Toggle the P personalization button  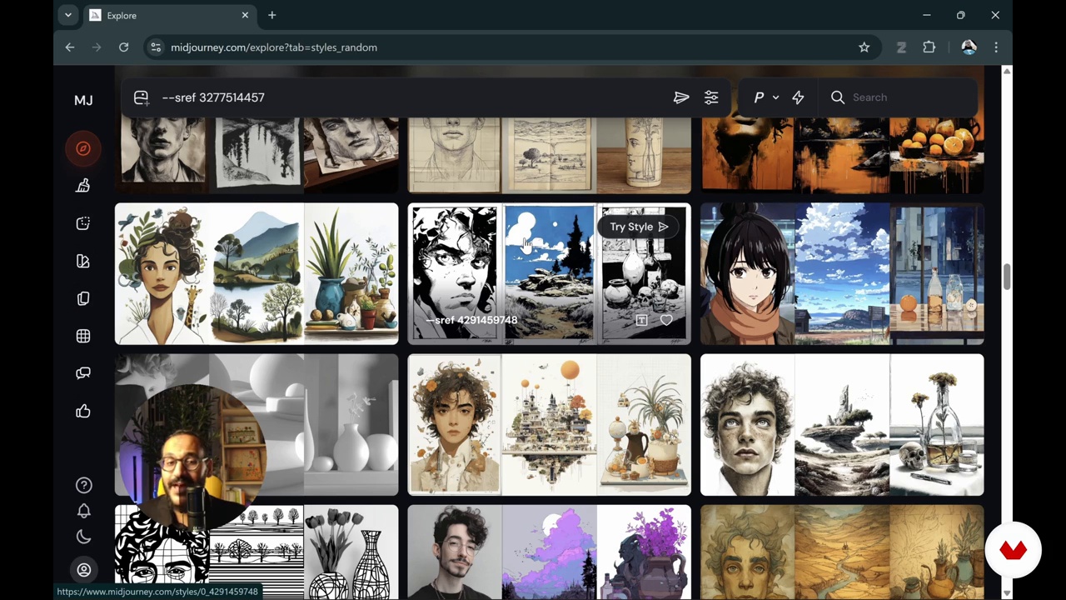tap(759, 97)
